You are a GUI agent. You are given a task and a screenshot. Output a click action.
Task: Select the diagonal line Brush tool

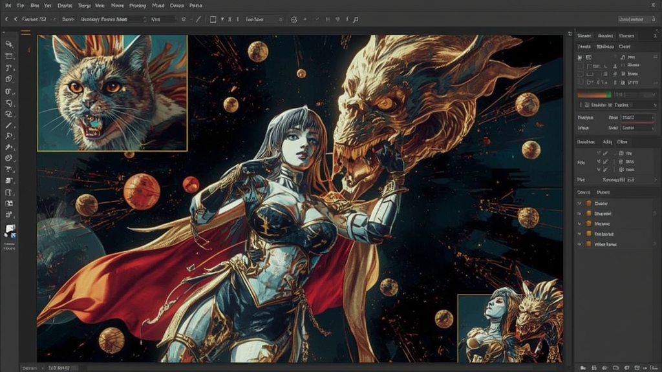[9, 125]
